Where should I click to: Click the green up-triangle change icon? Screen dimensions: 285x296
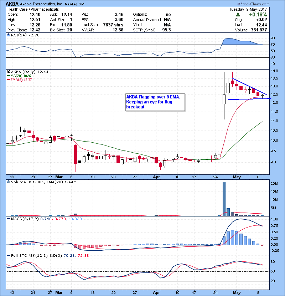(238, 14)
